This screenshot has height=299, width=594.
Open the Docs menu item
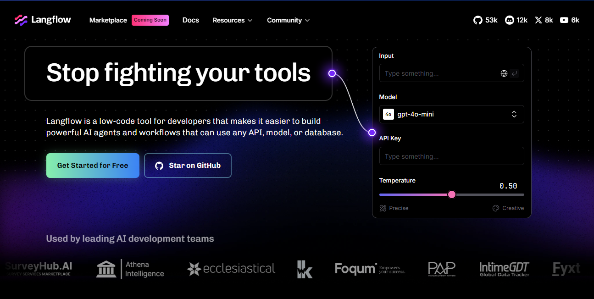[x=190, y=20]
